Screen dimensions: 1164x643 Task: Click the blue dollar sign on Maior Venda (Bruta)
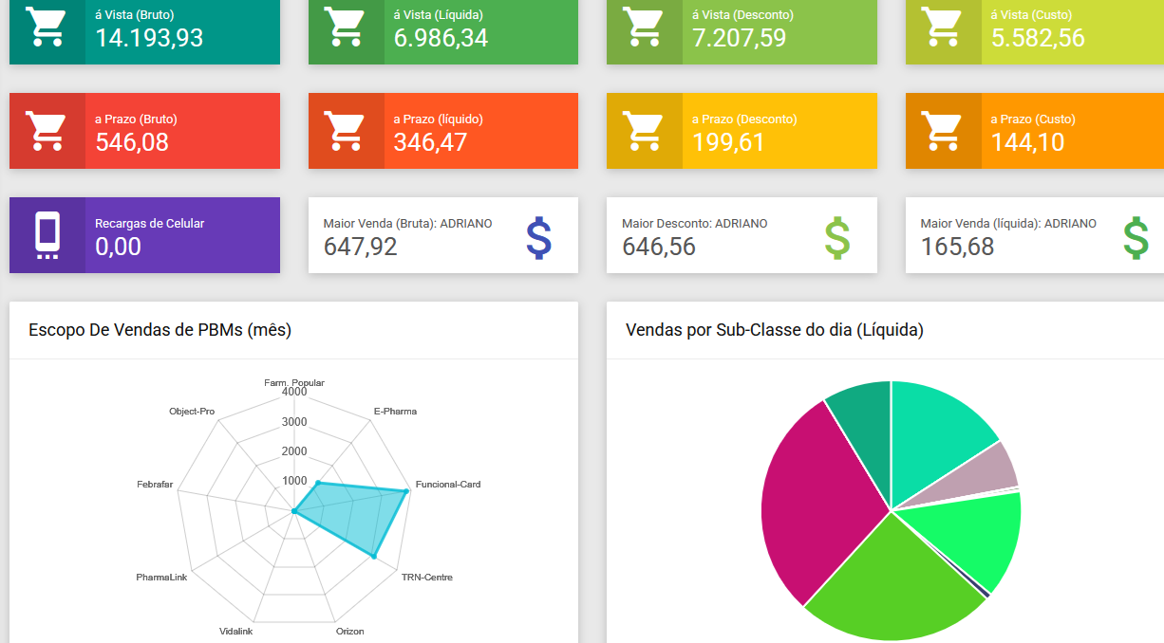tap(538, 238)
